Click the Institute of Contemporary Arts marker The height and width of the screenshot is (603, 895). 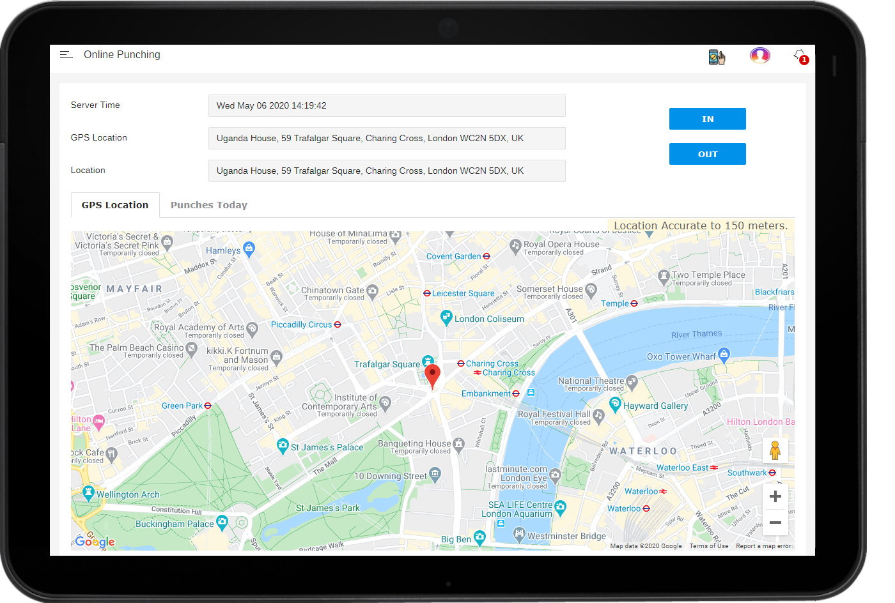[385, 403]
